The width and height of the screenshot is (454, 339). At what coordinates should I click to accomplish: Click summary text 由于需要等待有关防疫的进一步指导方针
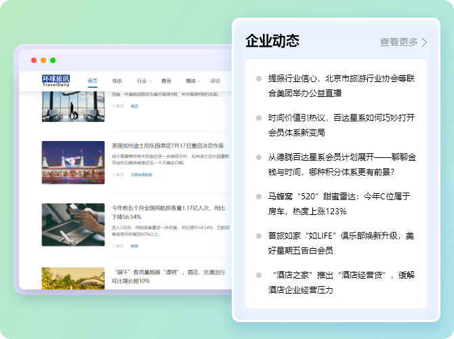[171, 159]
